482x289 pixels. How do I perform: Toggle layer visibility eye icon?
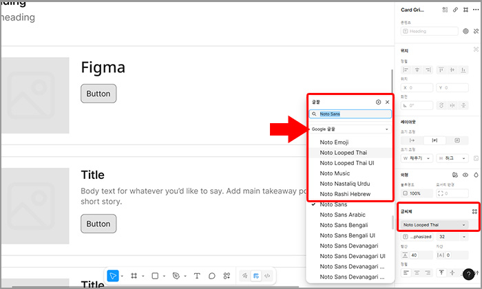click(x=465, y=175)
